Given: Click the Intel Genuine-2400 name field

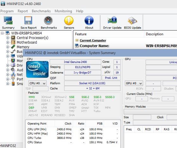Looking at the screenshot, I should pos(75,62).
